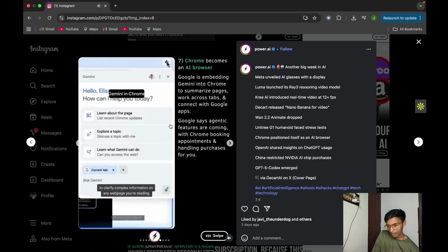448x252 pixels.
Task: Open Chrome profile J avatar
Action: coord(374,18)
